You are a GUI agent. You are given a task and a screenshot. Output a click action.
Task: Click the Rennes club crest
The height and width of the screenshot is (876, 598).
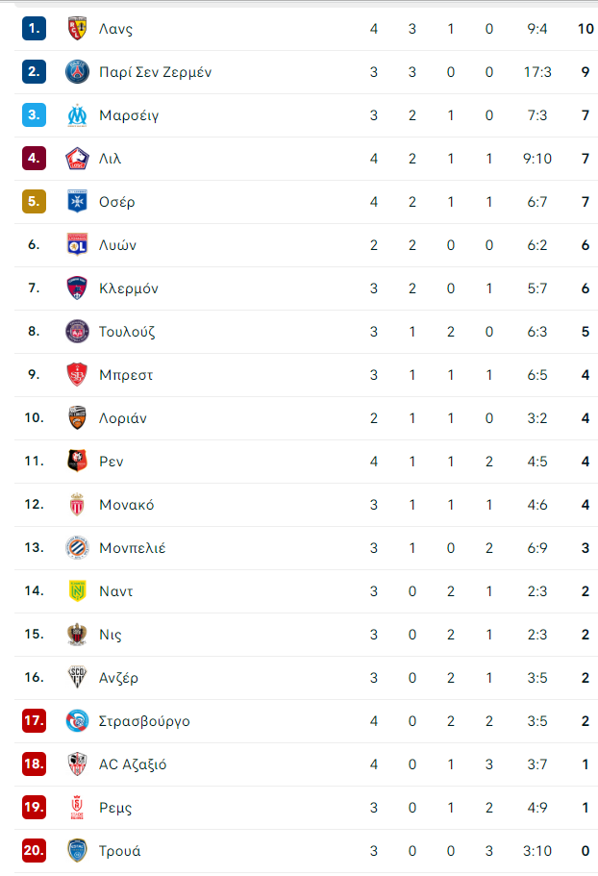(77, 461)
